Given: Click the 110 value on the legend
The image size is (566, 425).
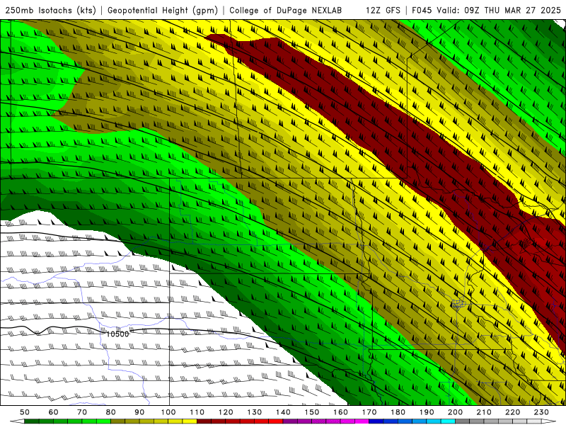Looking at the screenshot, I should pyautogui.click(x=197, y=412).
